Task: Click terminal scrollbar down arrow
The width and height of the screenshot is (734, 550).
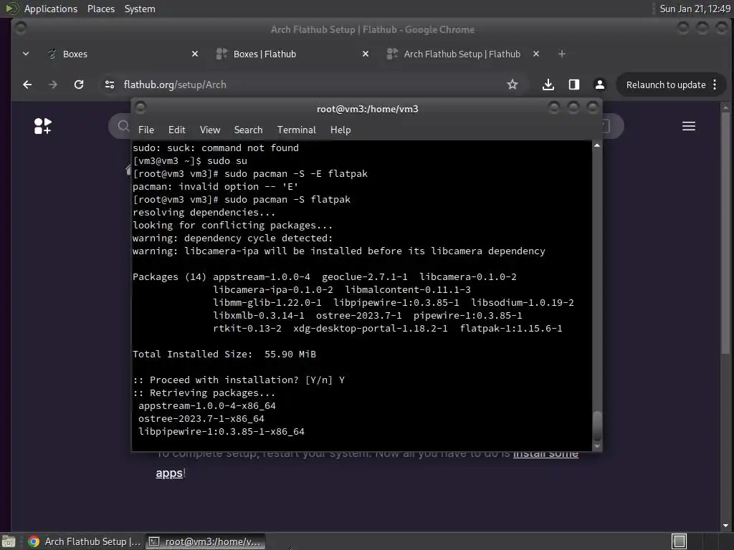Action: tap(597, 446)
